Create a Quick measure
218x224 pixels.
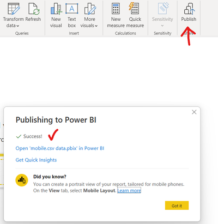pos(135,15)
